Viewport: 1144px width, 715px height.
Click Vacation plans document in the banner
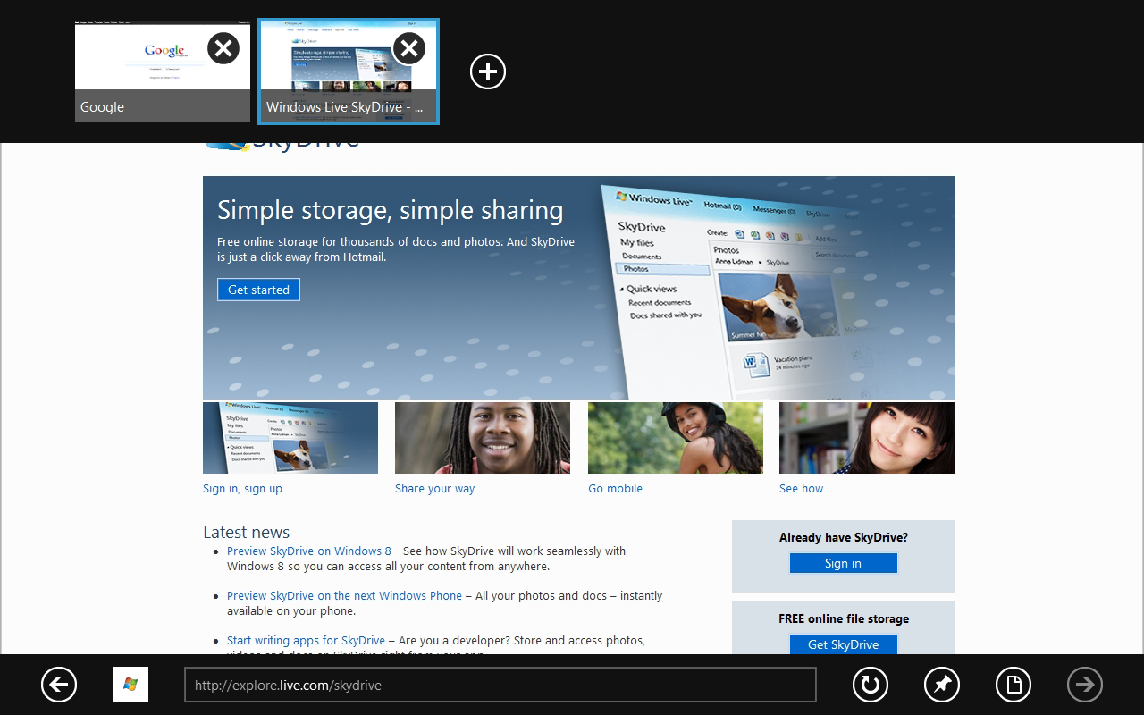click(776, 363)
